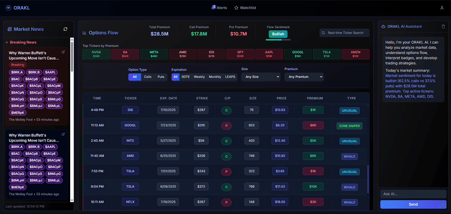
Task: Sort table by STRIKE column header
Action: click(x=202, y=99)
